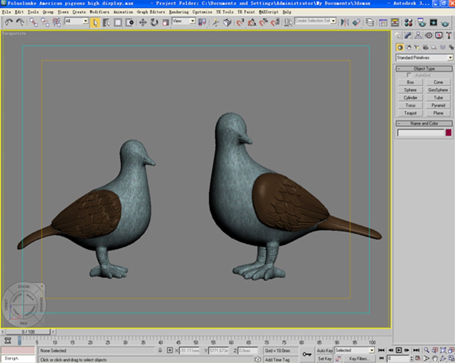455x363 pixels.
Task: Toggle Auto Key animation mode
Action: click(325, 351)
